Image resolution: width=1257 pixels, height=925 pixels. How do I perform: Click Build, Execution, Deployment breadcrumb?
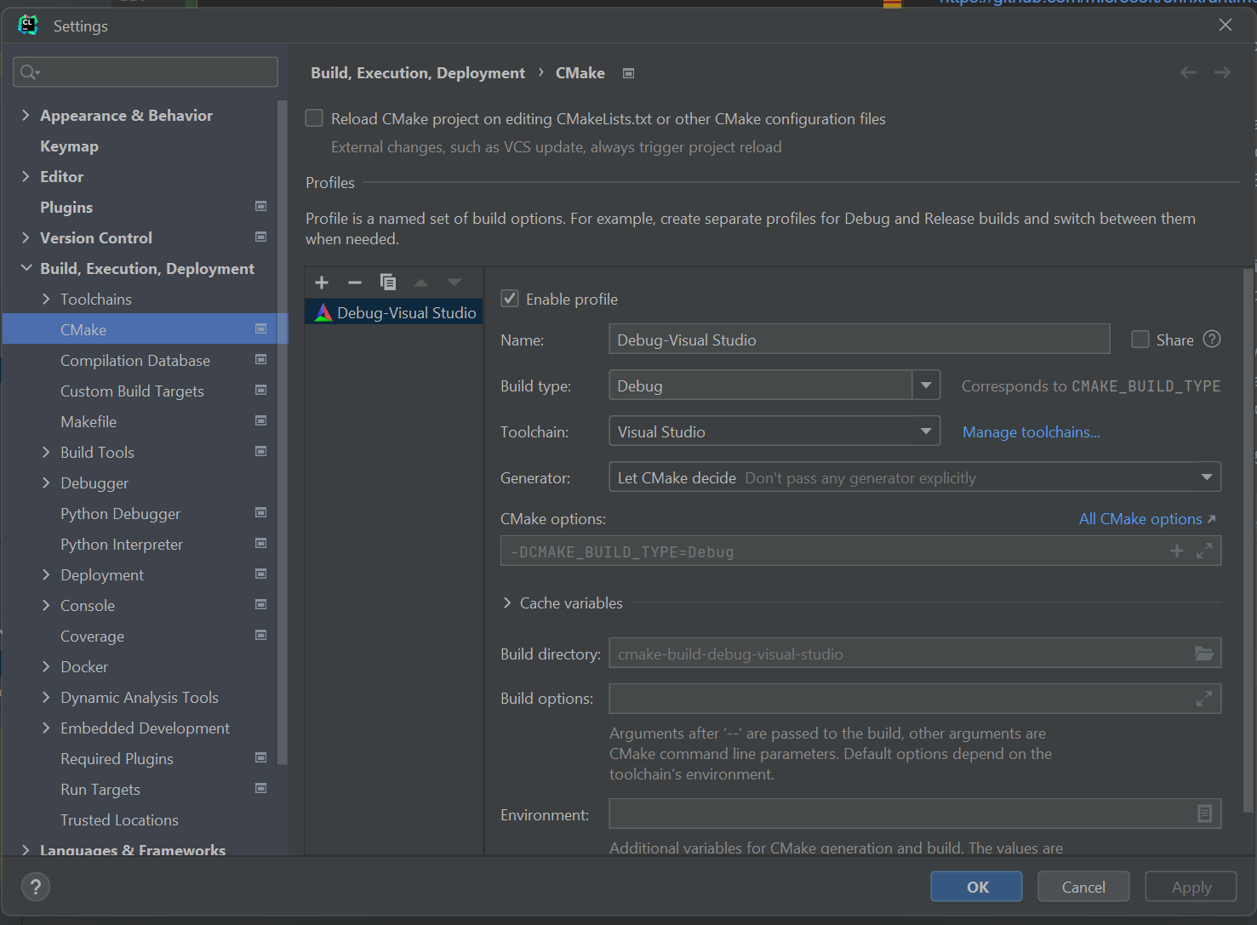418,72
